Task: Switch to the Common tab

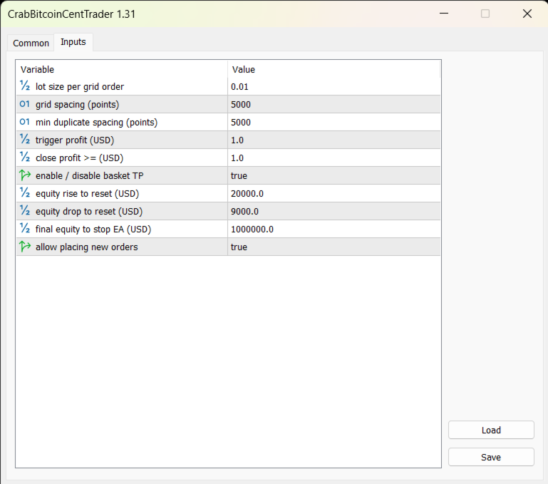Action: click(x=31, y=43)
